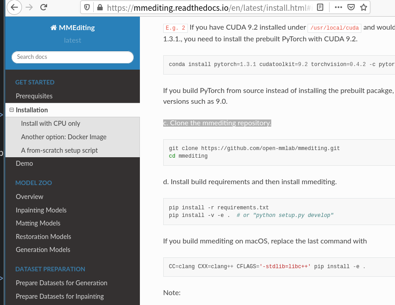Image resolution: width=395 pixels, height=305 pixels.
Task: Click the MMEditing home link
Action: (x=73, y=28)
